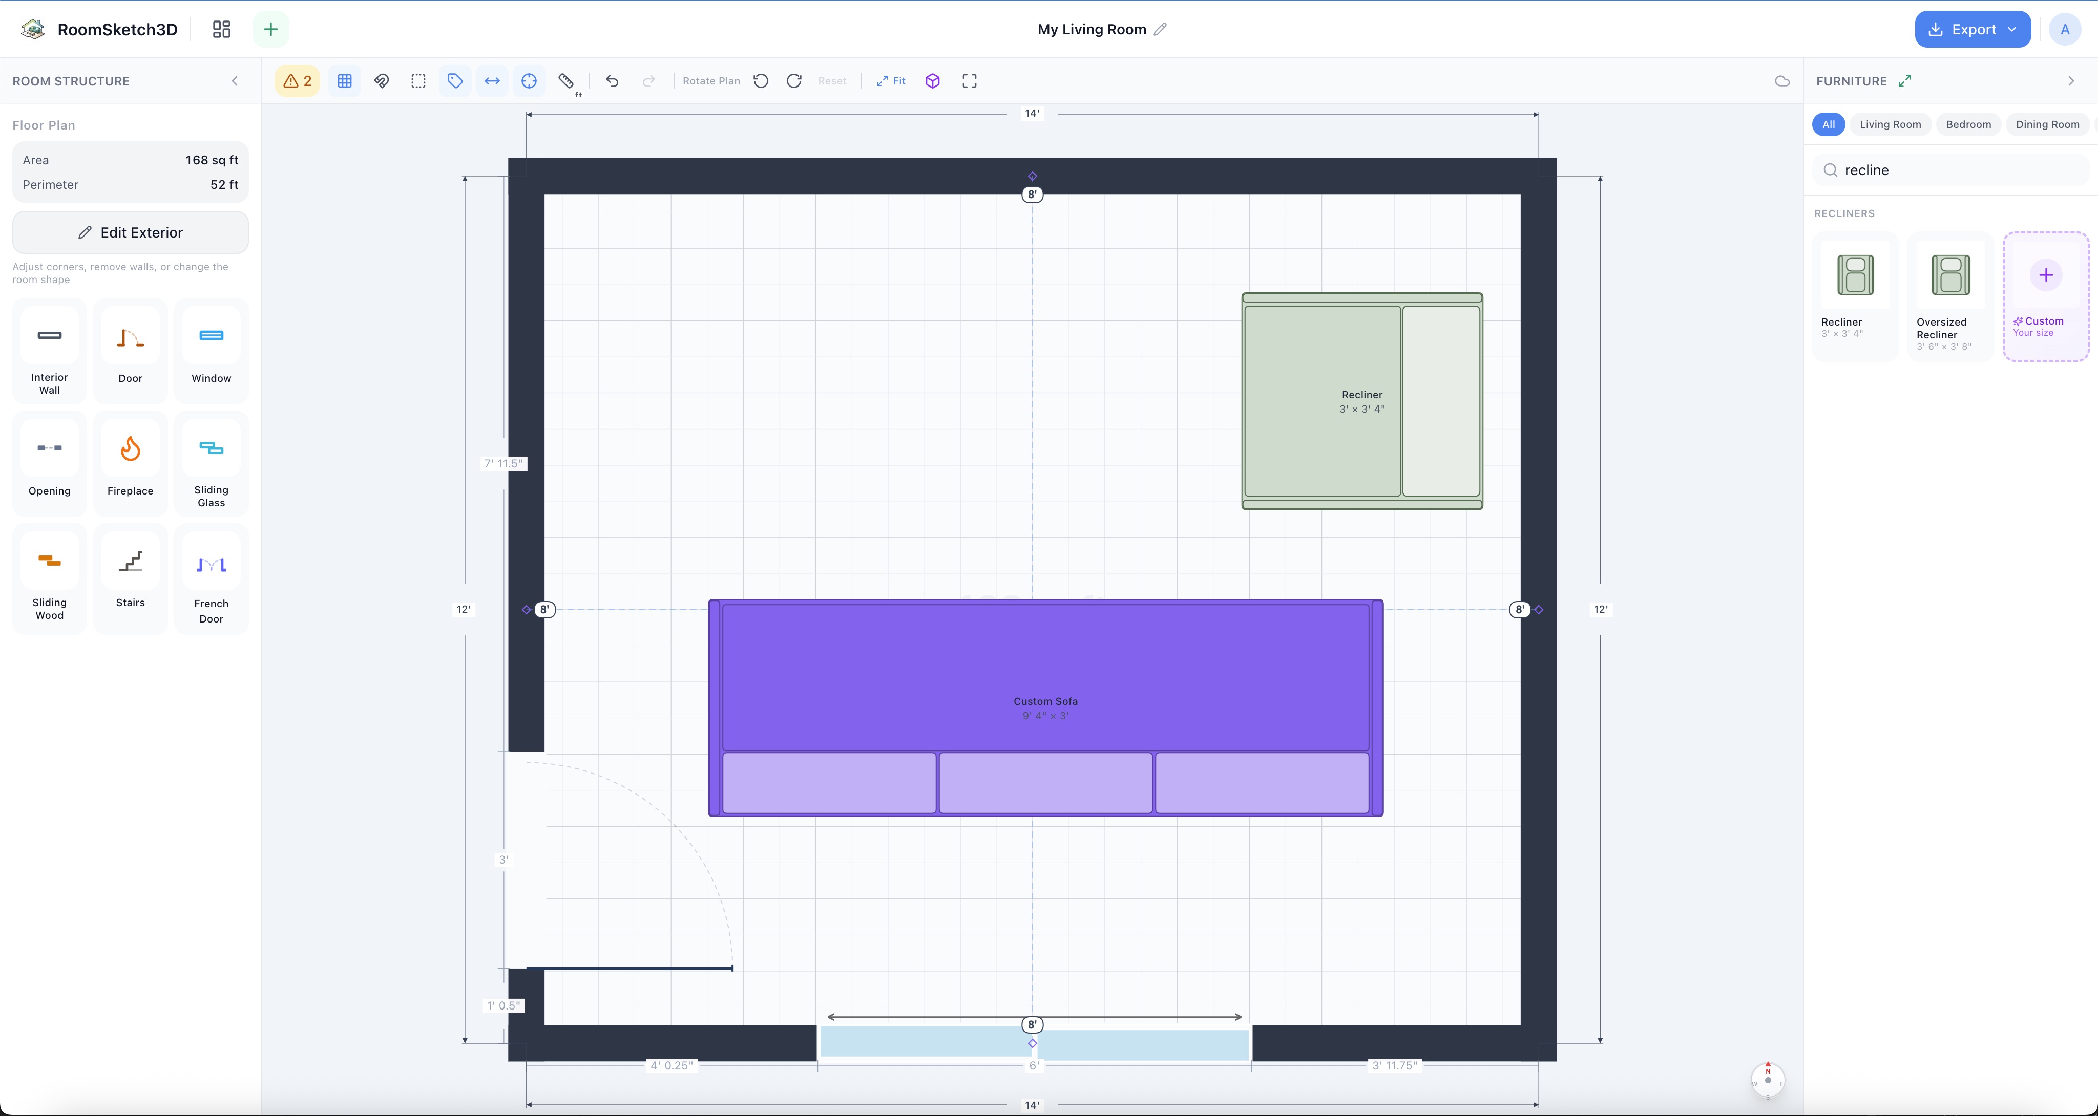Open the Export dropdown
The image size is (2098, 1116).
click(1973, 29)
